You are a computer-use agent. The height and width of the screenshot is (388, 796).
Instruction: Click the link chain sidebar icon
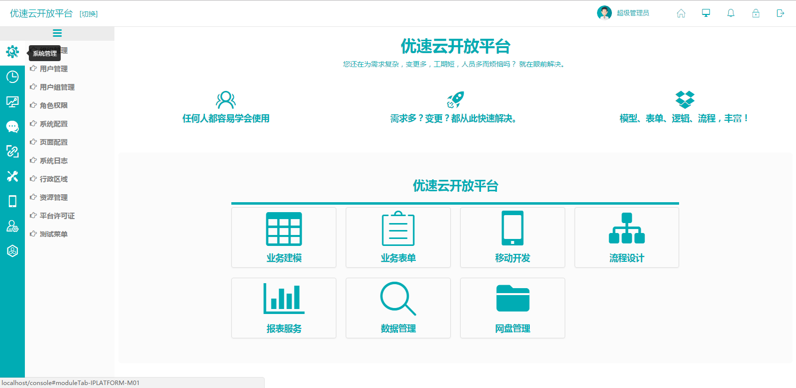pos(12,152)
